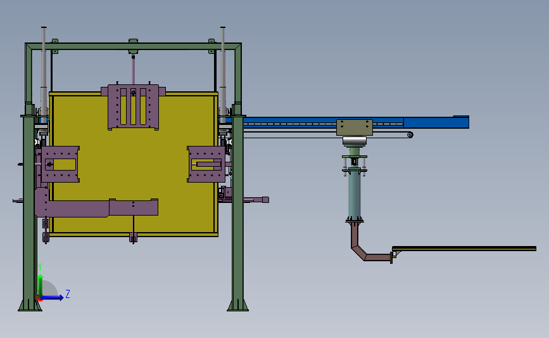Select the left purple clamp plate

(x=60, y=164)
